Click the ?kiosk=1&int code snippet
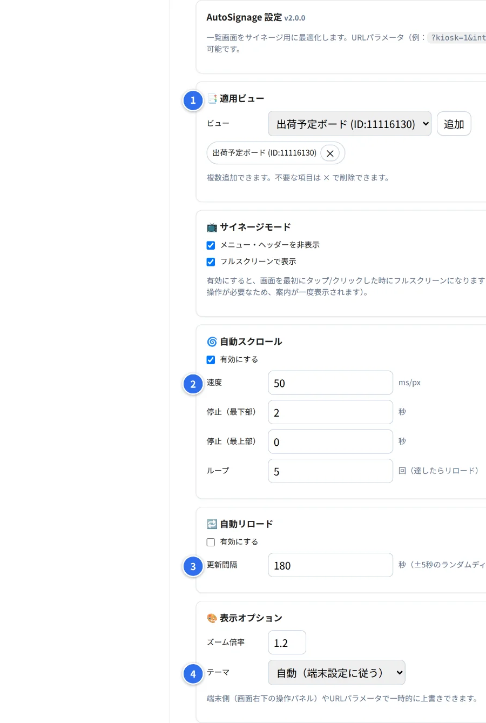The width and height of the screenshot is (486, 723). click(x=457, y=38)
